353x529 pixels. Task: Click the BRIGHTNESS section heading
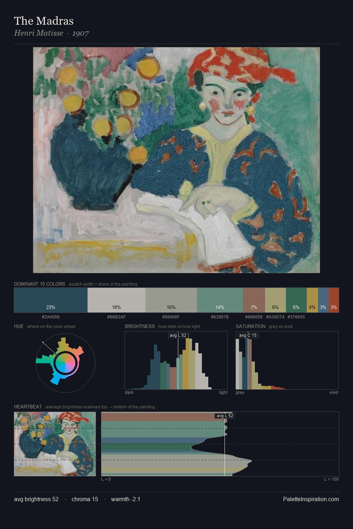point(140,326)
